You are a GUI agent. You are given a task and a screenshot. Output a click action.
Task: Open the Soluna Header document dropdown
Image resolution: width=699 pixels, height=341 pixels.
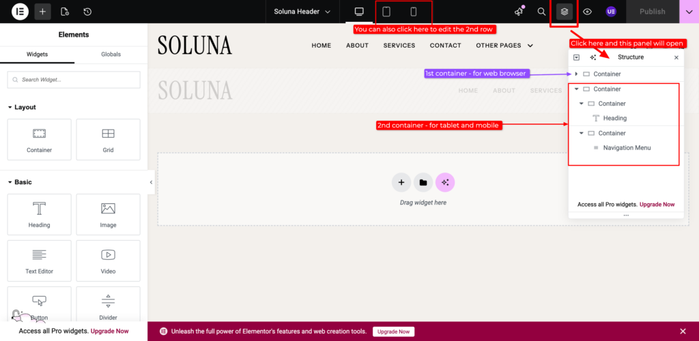(x=302, y=12)
